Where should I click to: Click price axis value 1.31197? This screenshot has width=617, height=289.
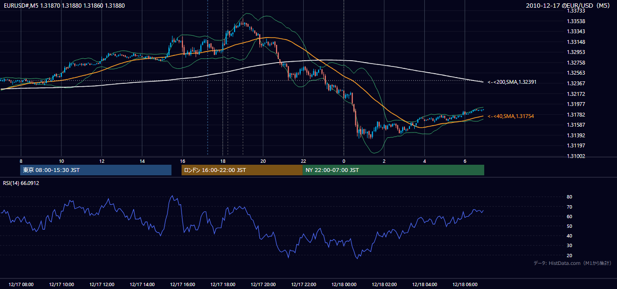pos(575,145)
